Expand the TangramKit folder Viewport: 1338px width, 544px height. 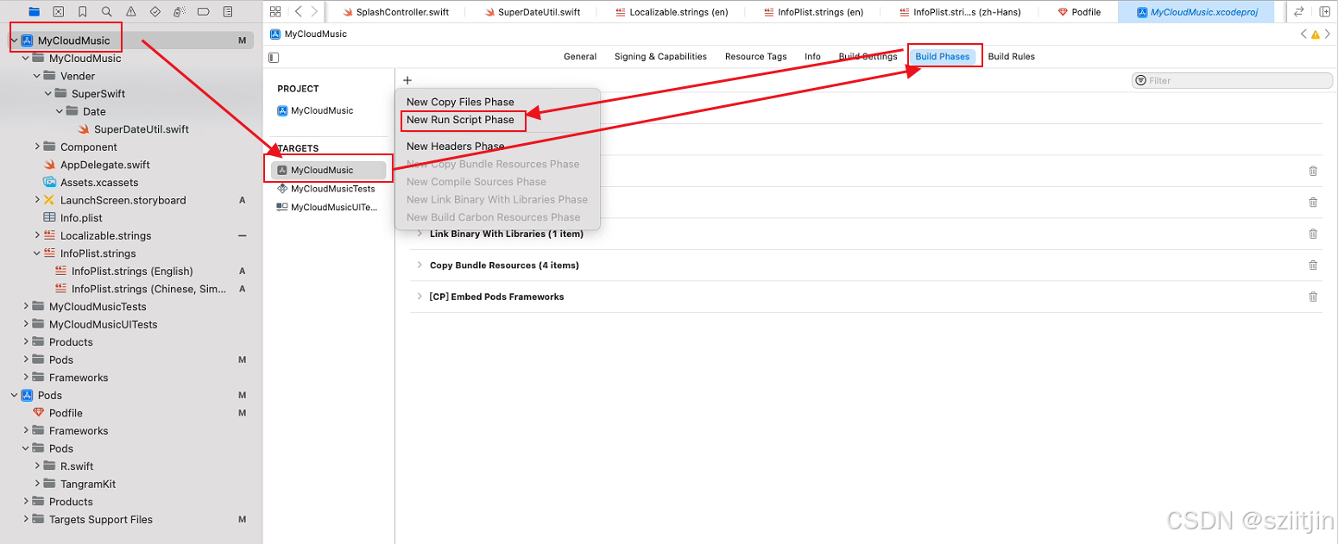tap(37, 484)
